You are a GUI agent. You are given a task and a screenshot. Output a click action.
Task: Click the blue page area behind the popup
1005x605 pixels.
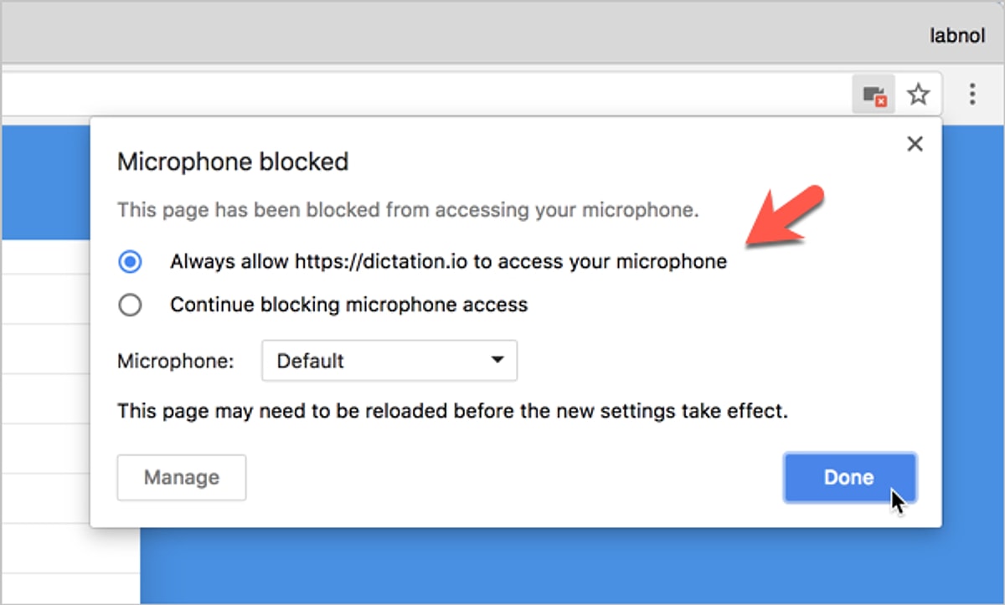pos(971,335)
